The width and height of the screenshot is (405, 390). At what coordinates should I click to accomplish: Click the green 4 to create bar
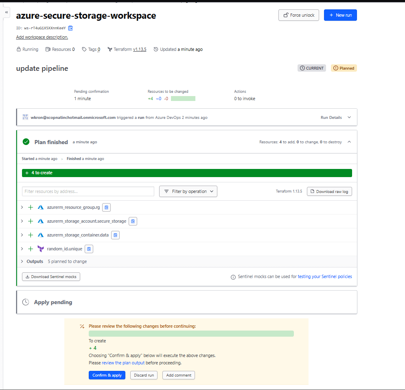click(187, 173)
